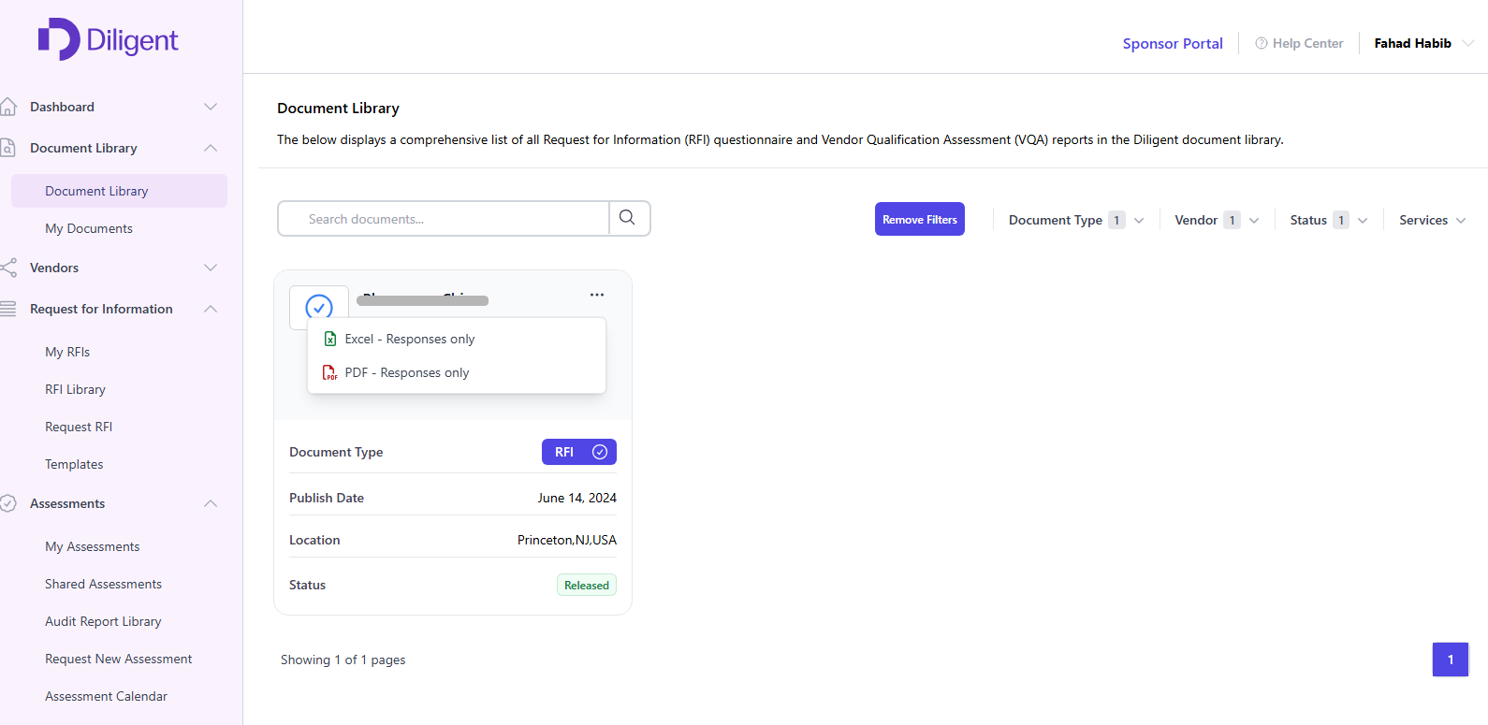The width and height of the screenshot is (1488, 725).
Task: Open the Fahad Habib user menu
Action: 1423,43
